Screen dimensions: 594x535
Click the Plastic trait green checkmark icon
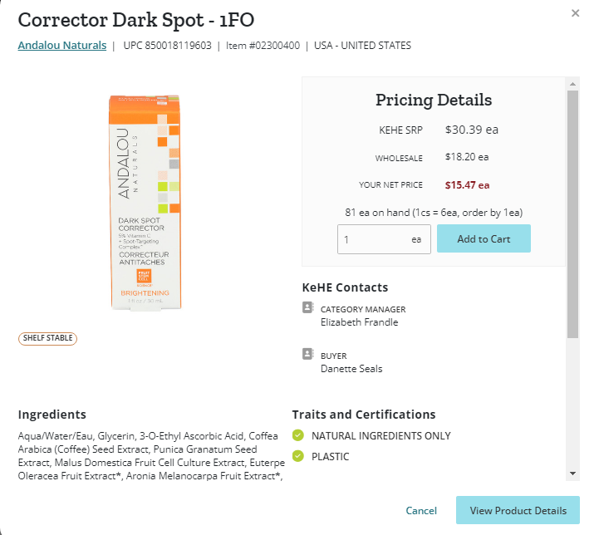point(298,456)
